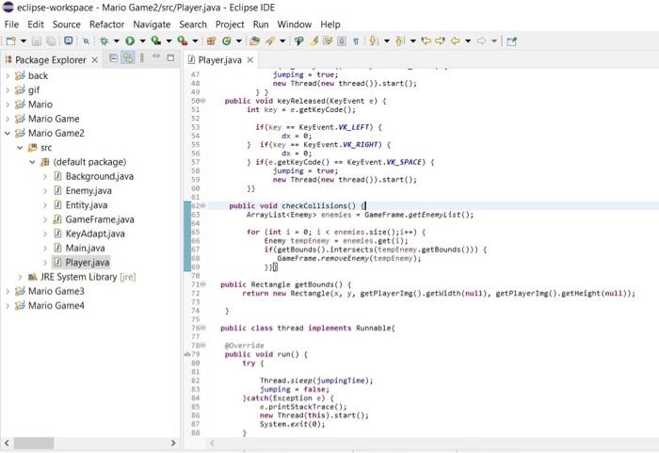Click the Forward navigation arrow icon
The width and height of the screenshot is (659, 453).
[x=481, y=40]
